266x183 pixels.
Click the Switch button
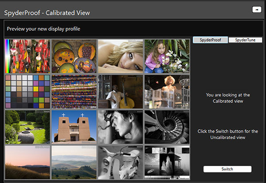227,169
